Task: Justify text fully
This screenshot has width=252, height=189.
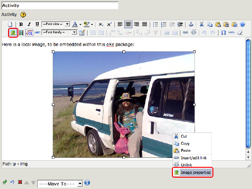Action: 145,25
